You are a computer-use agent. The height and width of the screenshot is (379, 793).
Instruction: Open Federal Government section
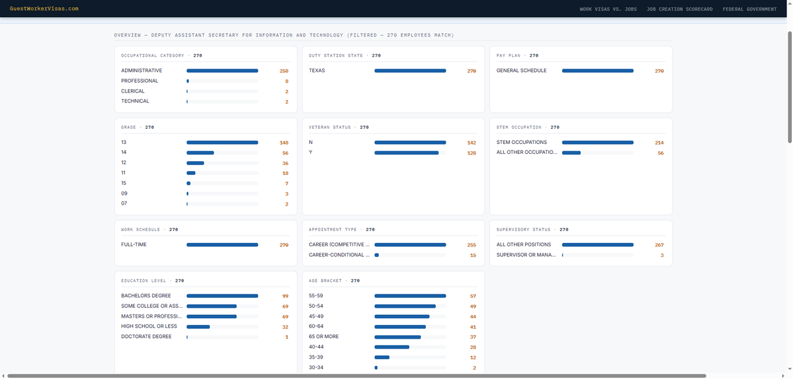[x=749, y=9]
